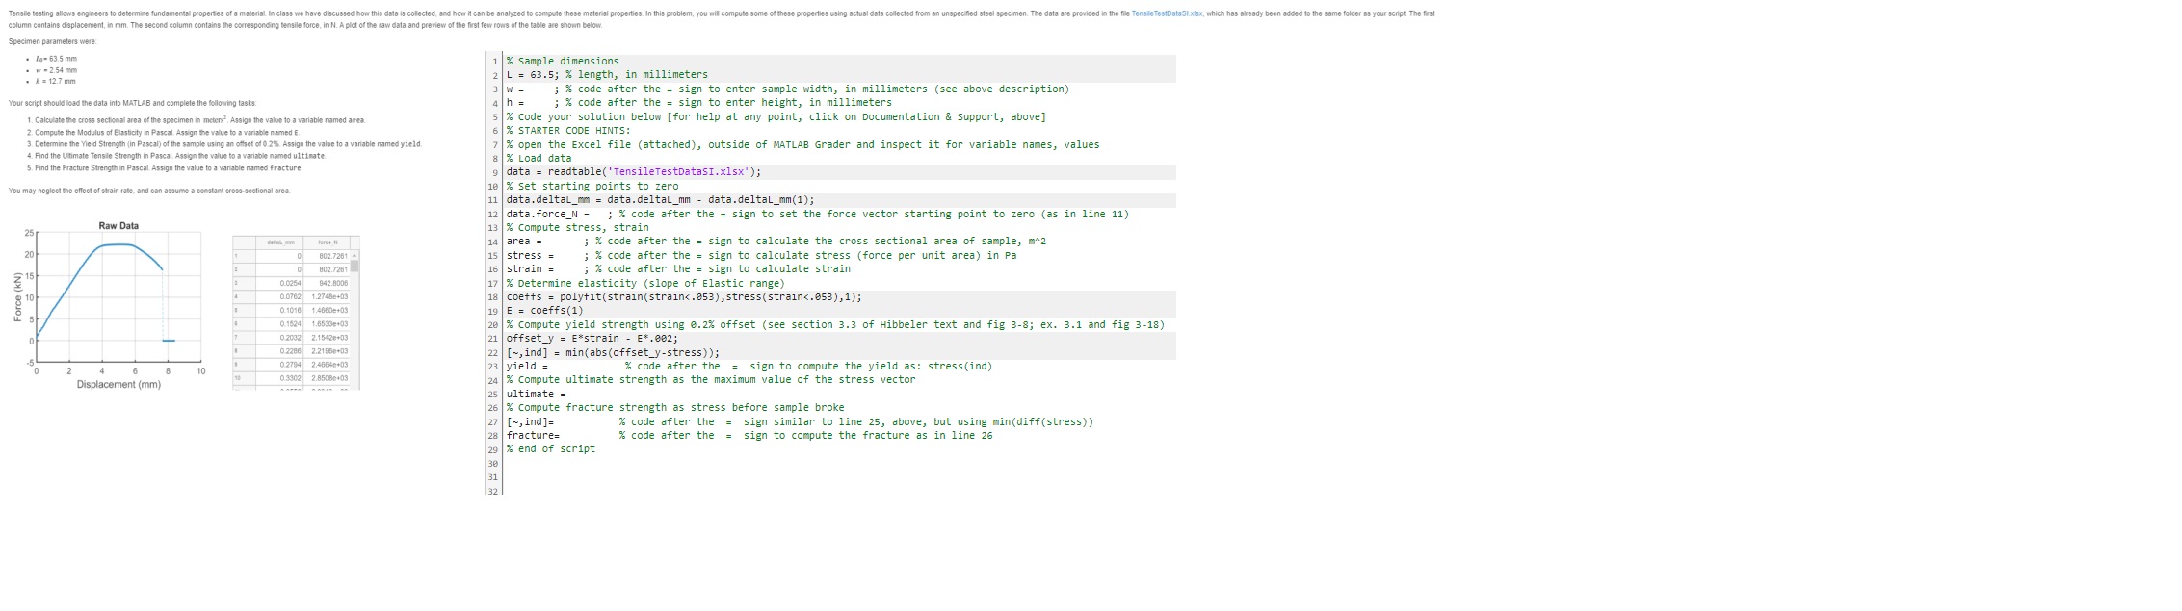Click the '% Sample dimensions' comment line

[x=563, y=61]
